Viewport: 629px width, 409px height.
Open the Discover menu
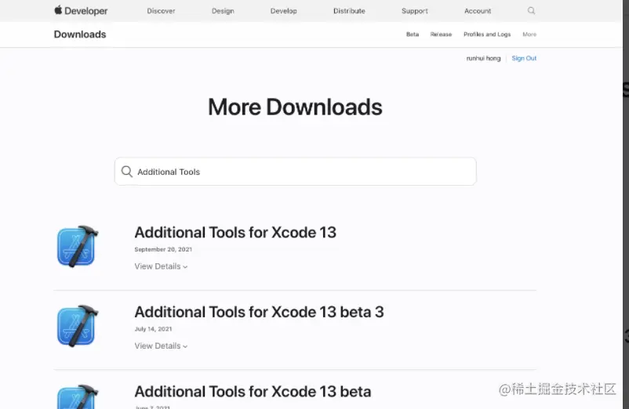(x=161, y=11)
